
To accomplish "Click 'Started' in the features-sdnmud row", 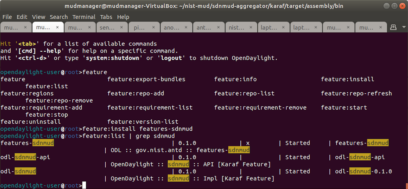I will click(x=298, y=143).
